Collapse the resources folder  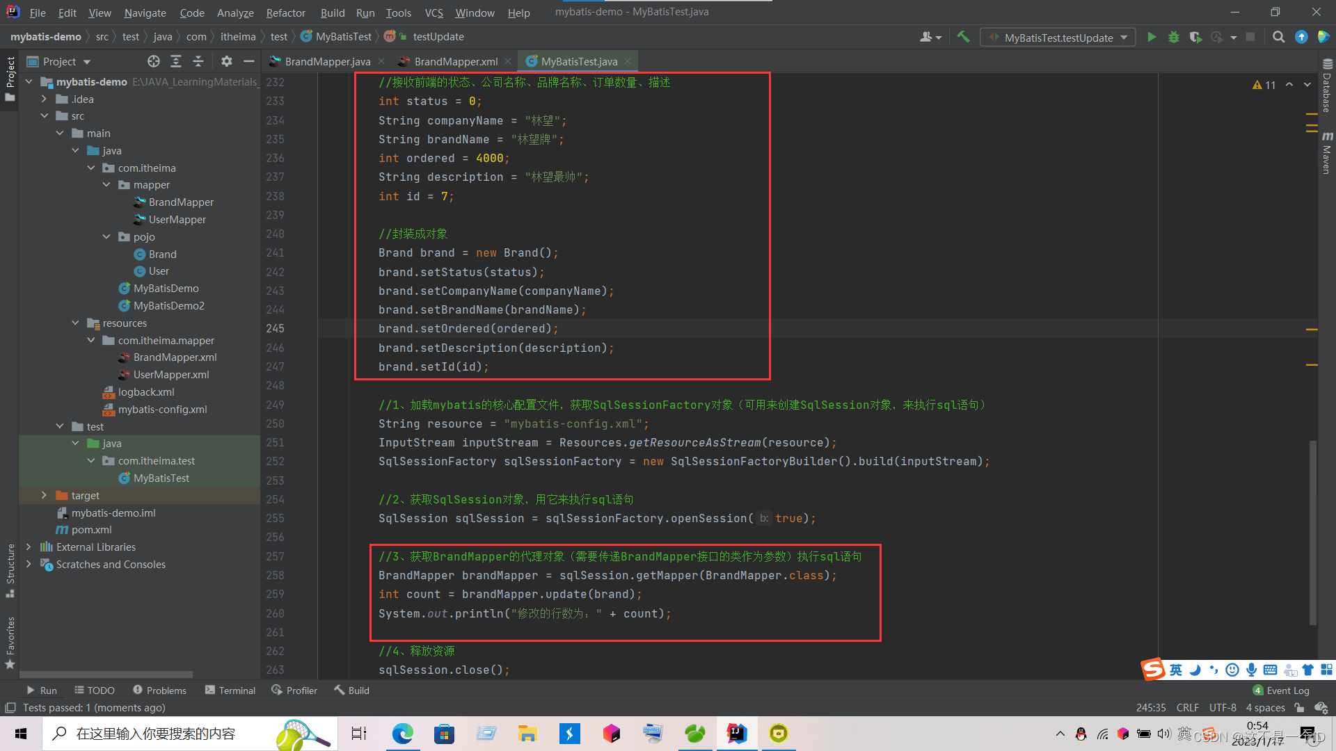75,323
